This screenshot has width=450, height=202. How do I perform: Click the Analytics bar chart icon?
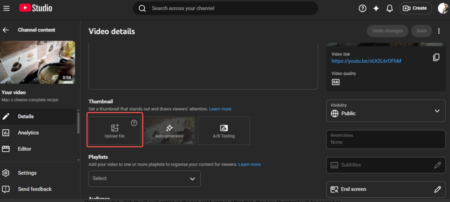(x=6, y=133)
